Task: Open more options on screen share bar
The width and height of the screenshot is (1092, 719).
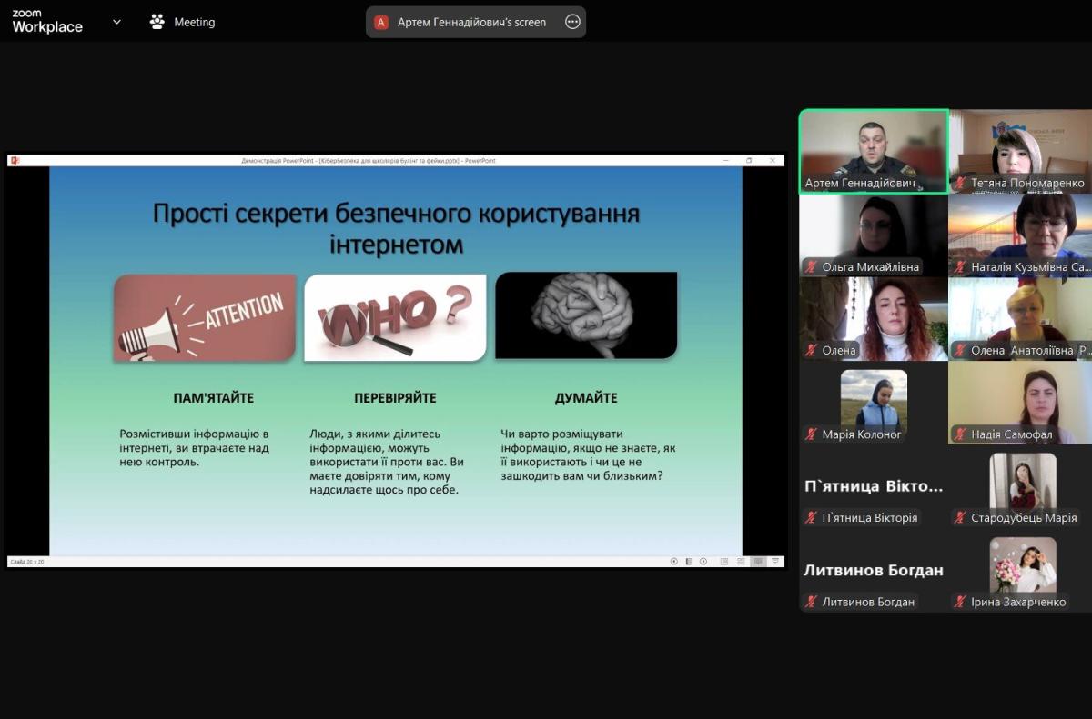Action: click(572, 22)
